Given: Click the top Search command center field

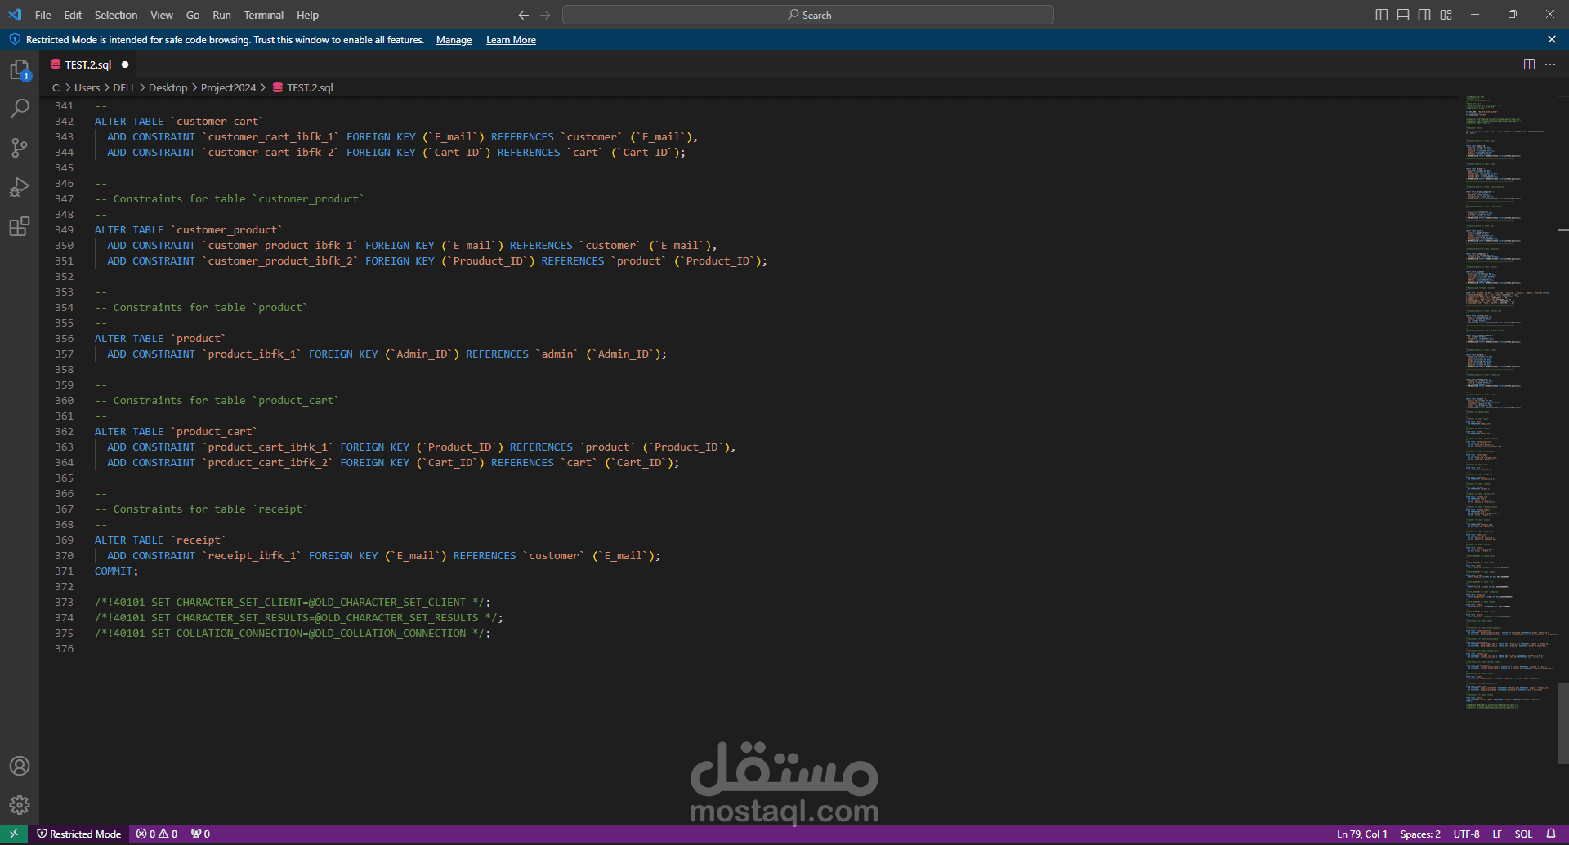Looking at the screenshot, I should [x=807, y=15].
